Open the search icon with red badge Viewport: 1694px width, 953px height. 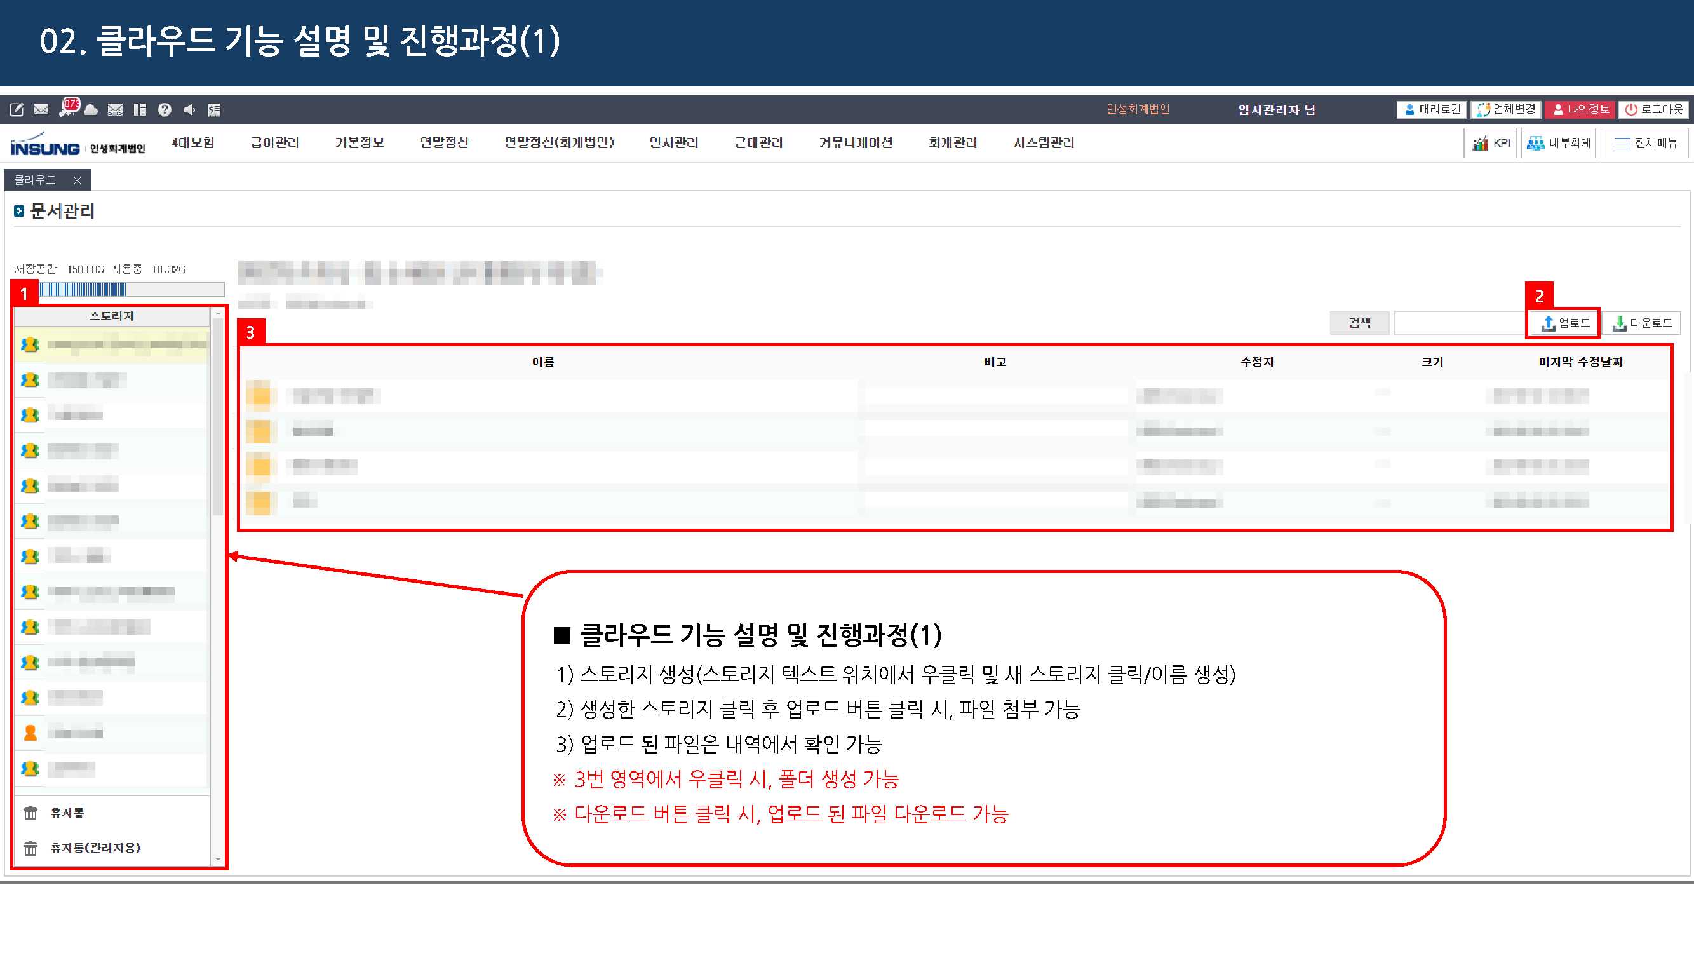pos(68,107)
